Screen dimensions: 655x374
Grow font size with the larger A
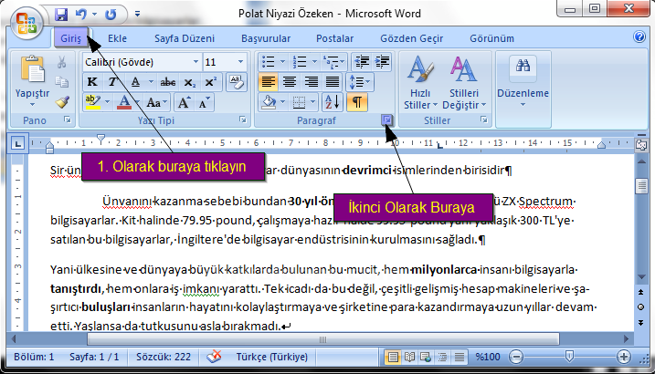[x=184, y=102]
